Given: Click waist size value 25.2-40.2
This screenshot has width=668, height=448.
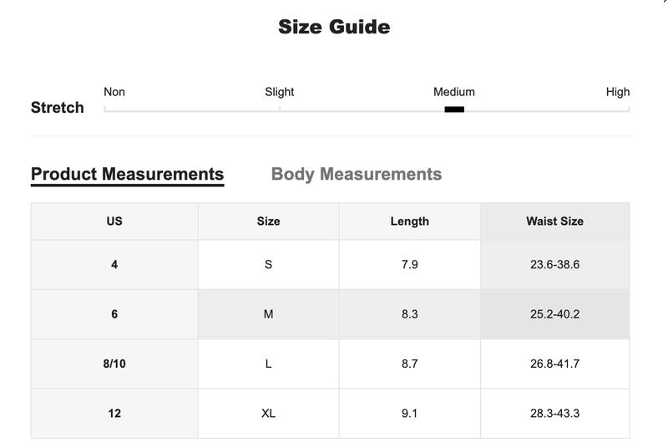Looking at the screenshot, I should point(554,314).
